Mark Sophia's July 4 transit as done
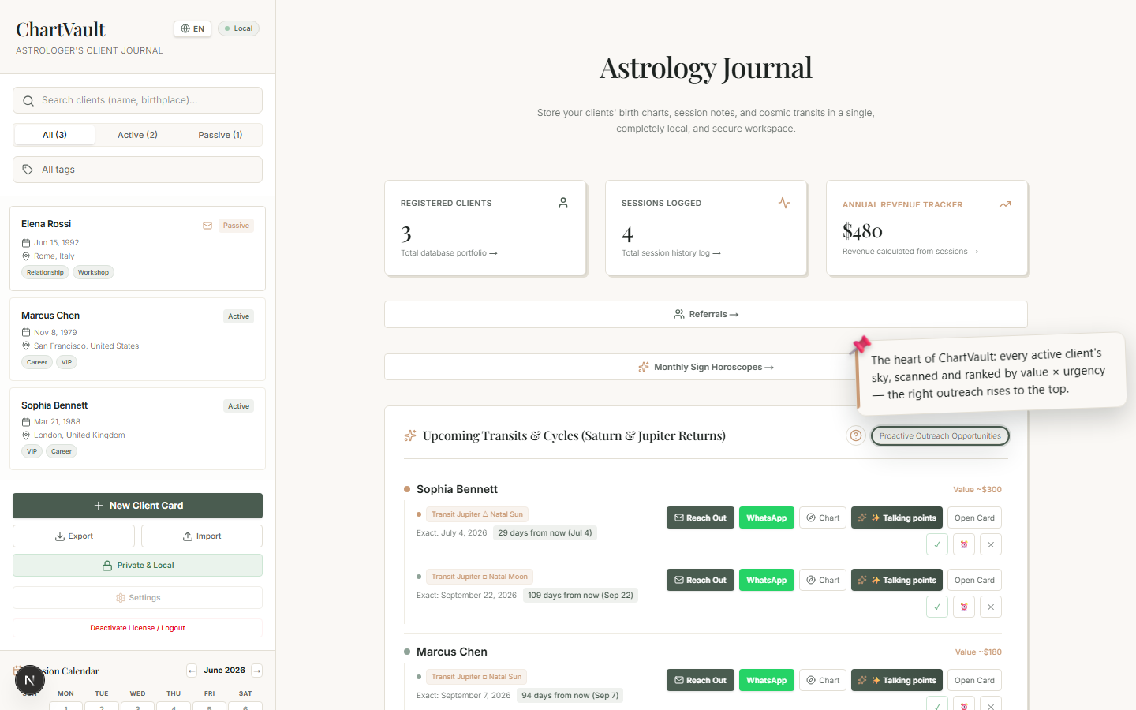Screen dimensions: 1136x710 coord(937,544)
